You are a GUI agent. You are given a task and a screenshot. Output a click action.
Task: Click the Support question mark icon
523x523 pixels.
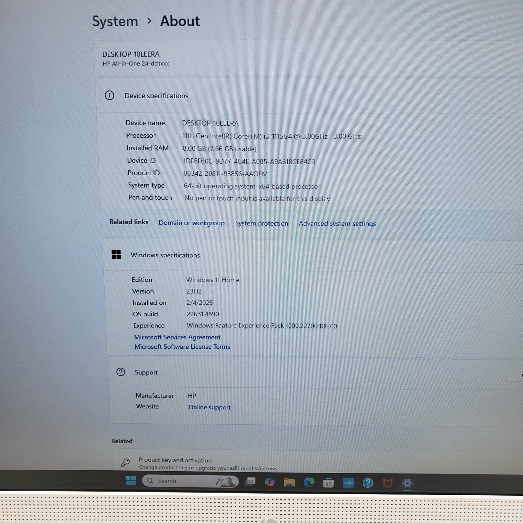pyautogui.click(x=121, y=372)
